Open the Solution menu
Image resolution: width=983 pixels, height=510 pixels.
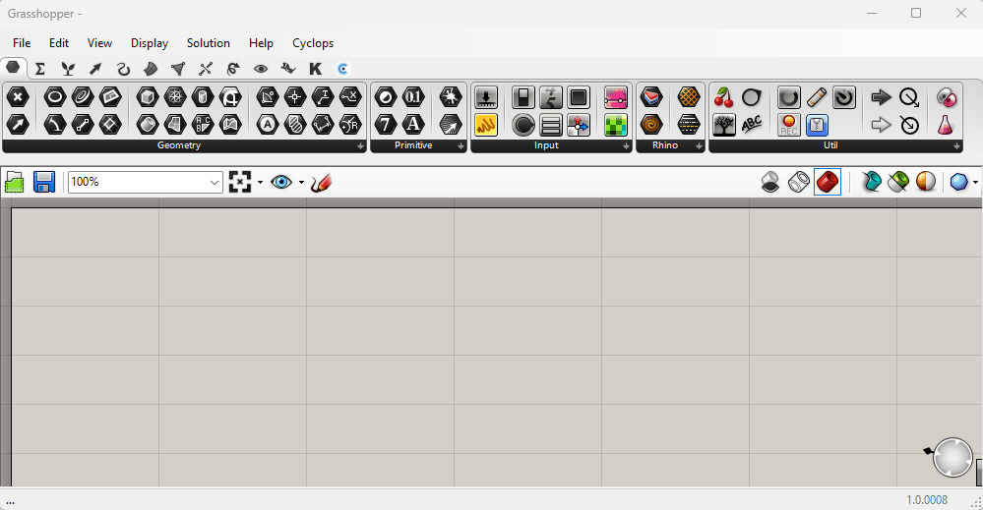coord(209,43)
